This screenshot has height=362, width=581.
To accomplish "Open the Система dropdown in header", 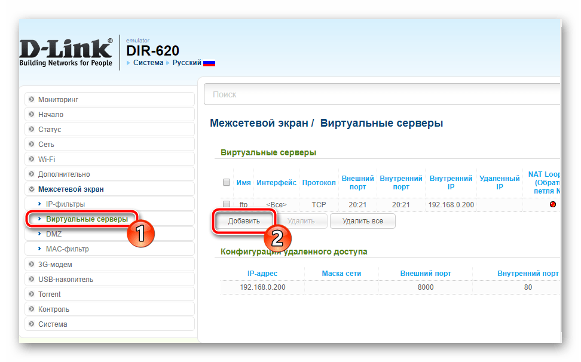I will tap(148, 63).
